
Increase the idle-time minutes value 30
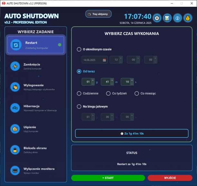pos(112,115)
